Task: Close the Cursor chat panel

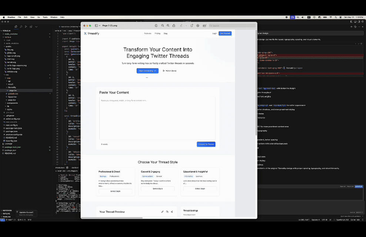Action: 363,27
